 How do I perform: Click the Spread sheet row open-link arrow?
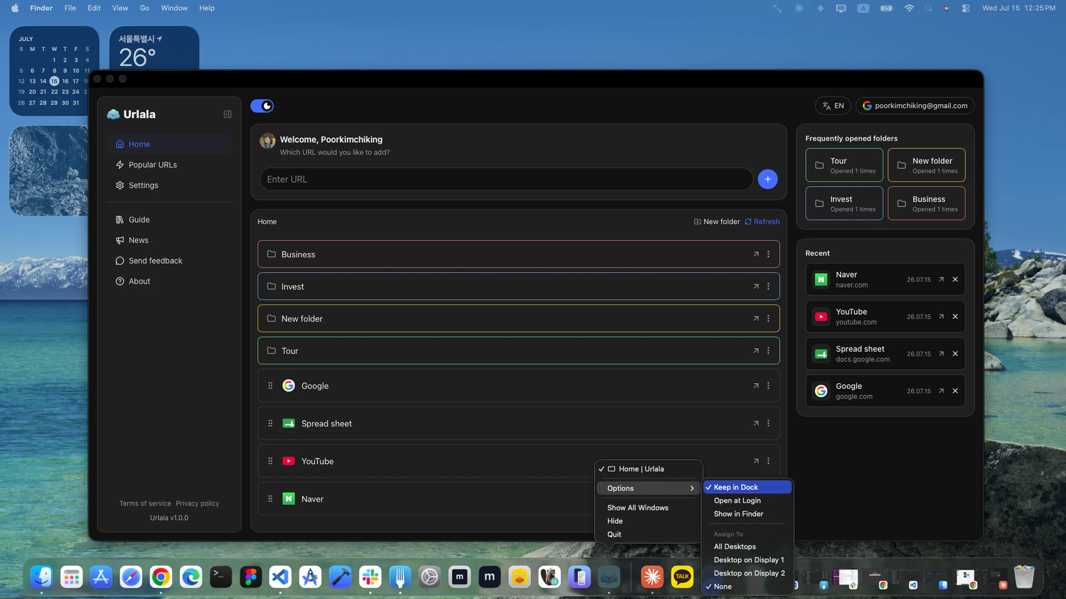756,423
